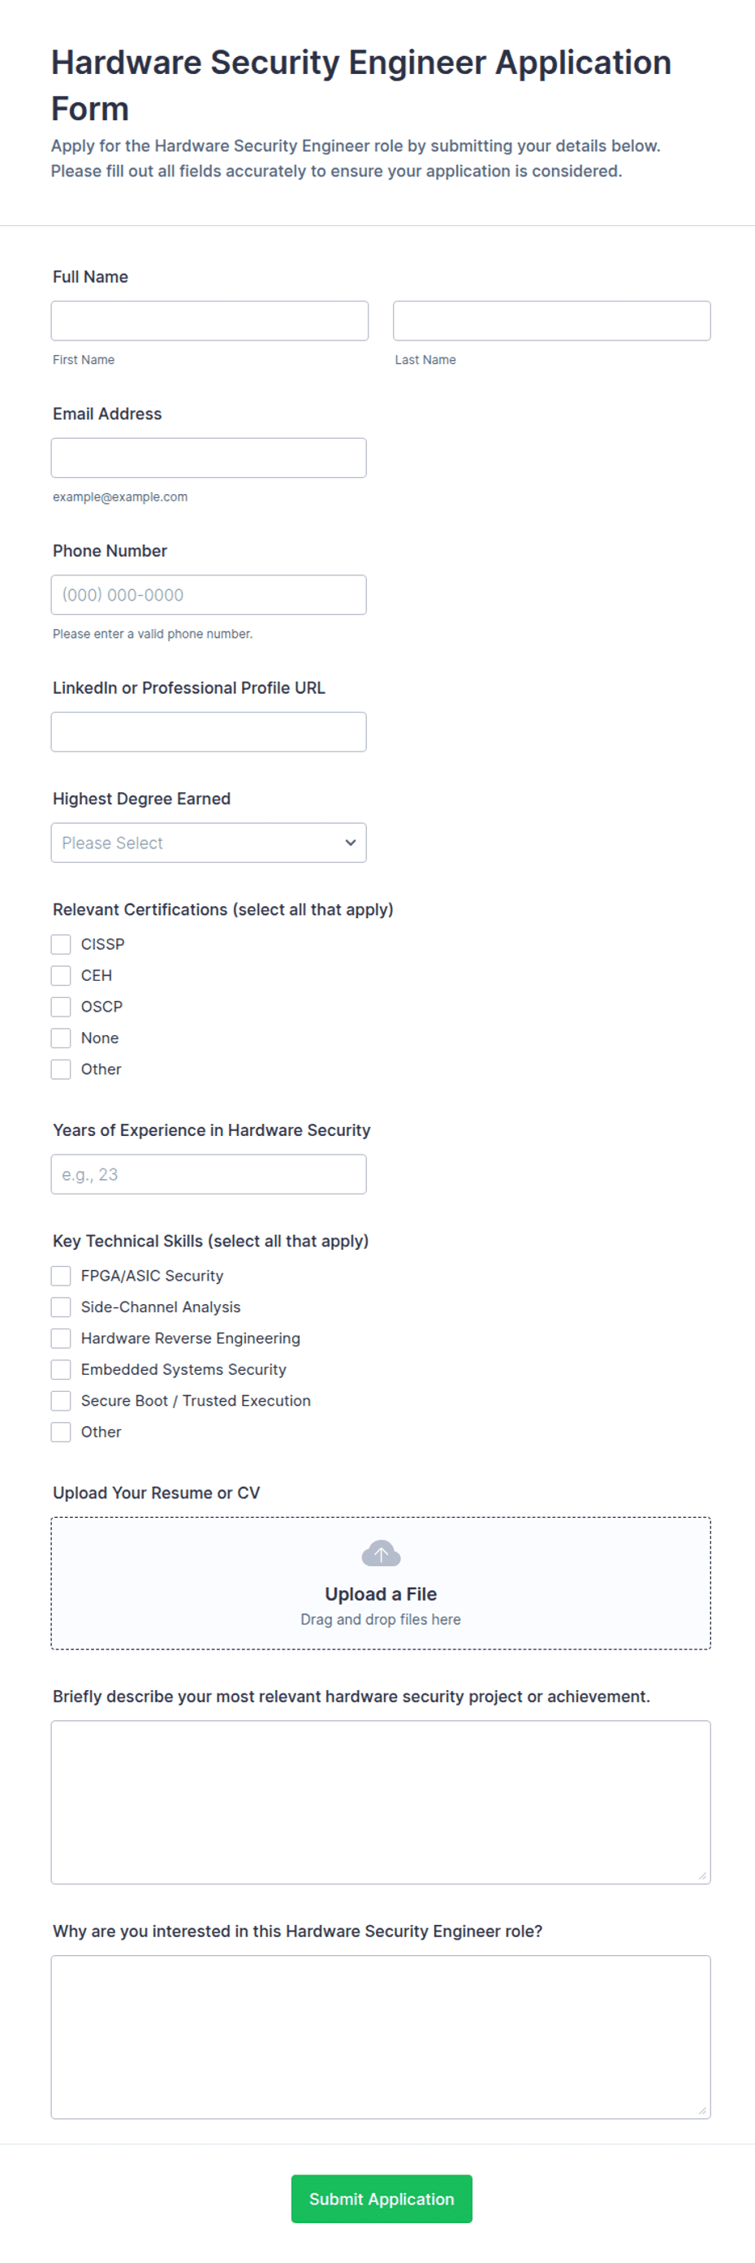Click the Years of Experience field
This screenshot has width=755, height=2263.
pos(209,1174)
